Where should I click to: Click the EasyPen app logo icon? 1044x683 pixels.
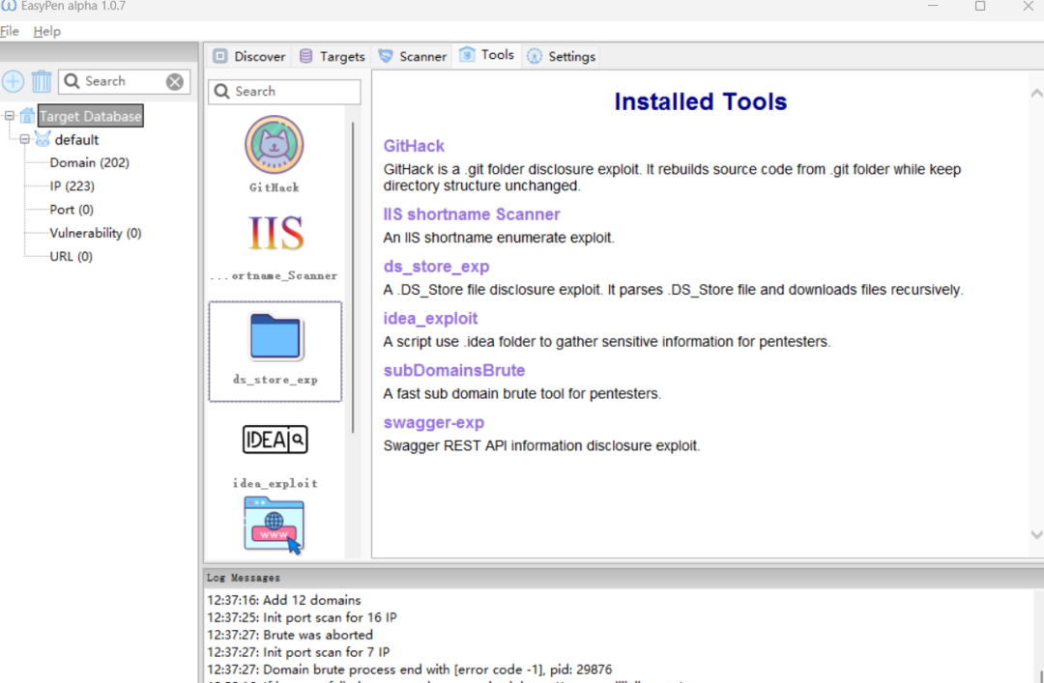[x=9, y=6]
